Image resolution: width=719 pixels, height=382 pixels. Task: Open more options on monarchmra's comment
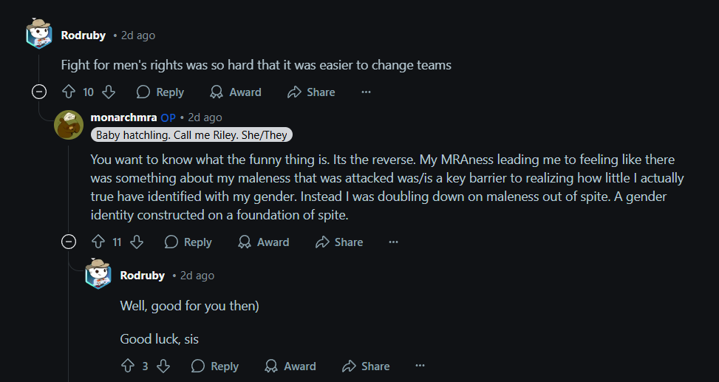393,242
